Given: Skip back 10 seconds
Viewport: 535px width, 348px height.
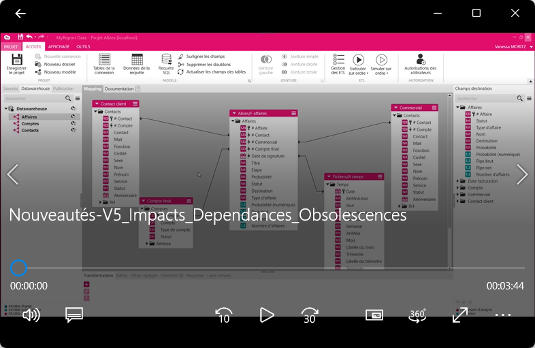Looking at the screenshot, I should (x=223, y=315).
